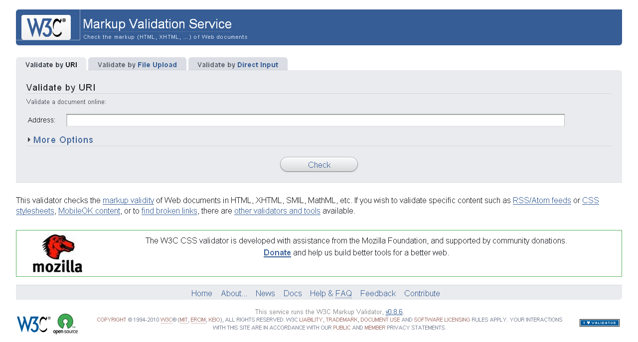
Task: Switch to Validate by Direct Input tab
Action: coord(238,65)
